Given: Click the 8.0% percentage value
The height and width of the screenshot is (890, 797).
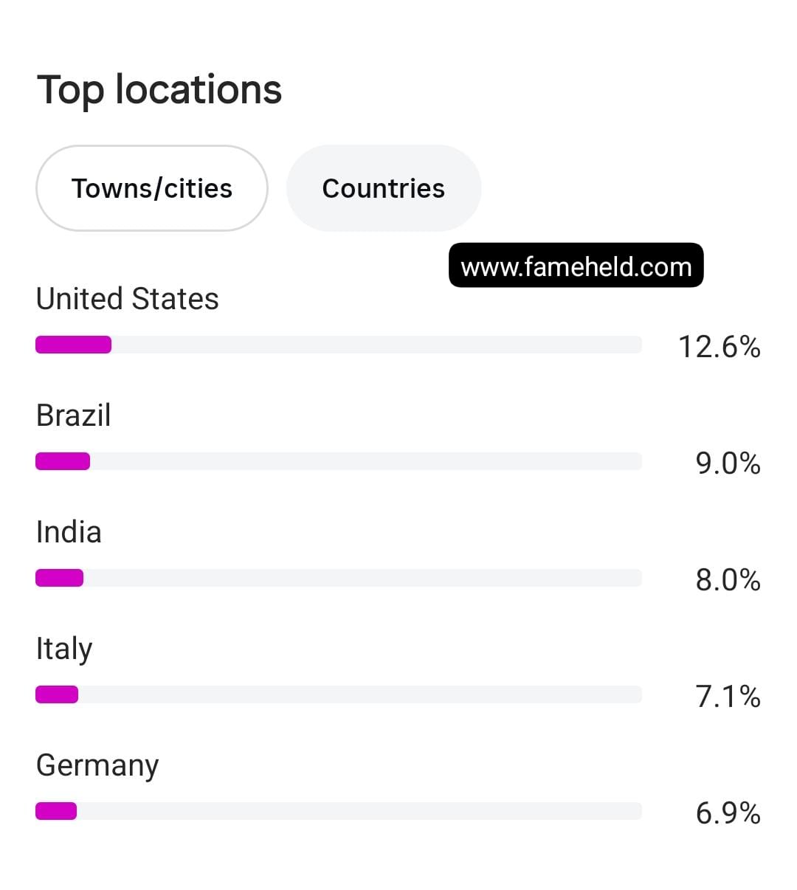Looking at the screenshot, I should (x=728, y=579).
